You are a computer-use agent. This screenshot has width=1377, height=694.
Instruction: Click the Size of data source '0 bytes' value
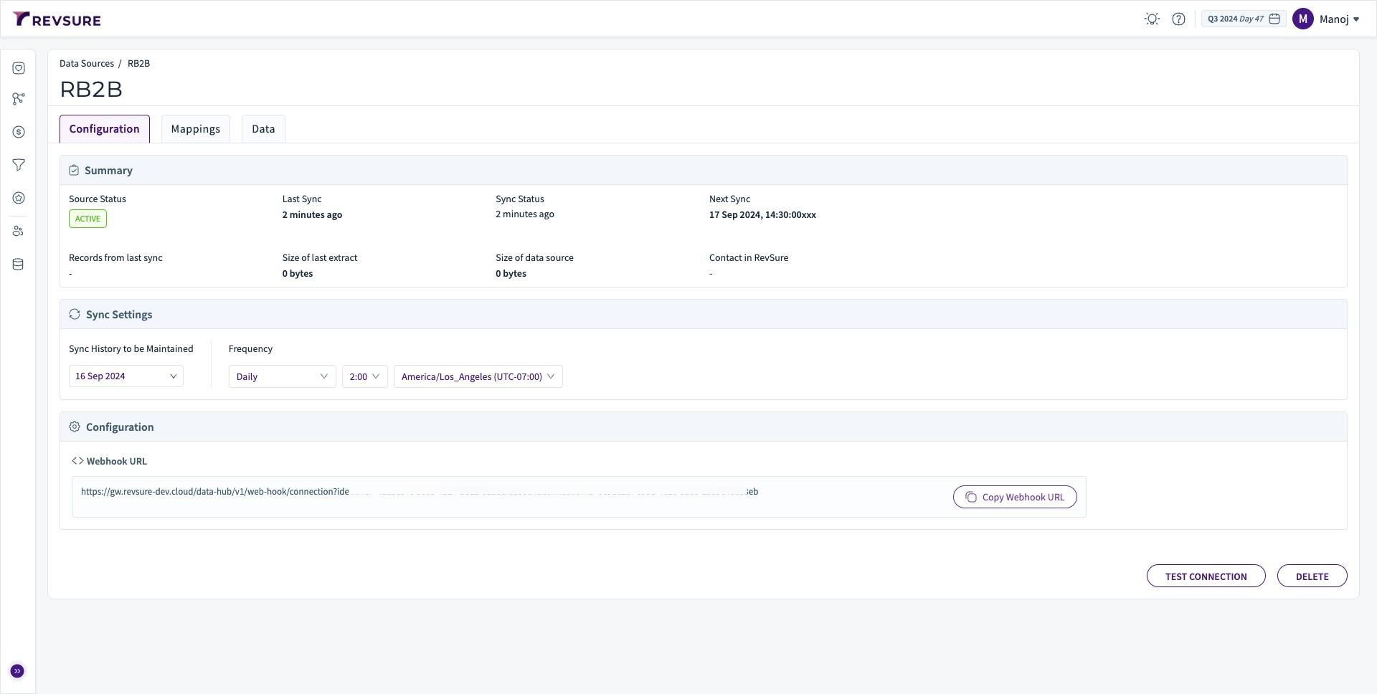click(511, 274)
